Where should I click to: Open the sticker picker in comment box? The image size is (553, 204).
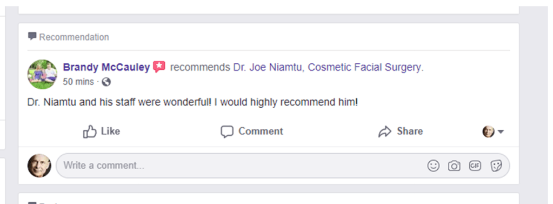496,166
